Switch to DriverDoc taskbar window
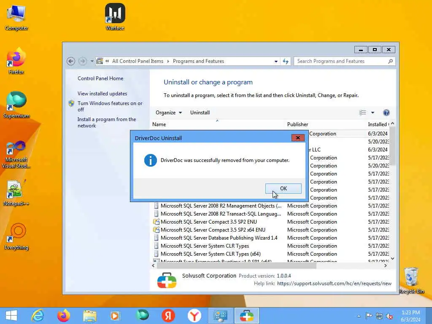Viewport: 432px width, 324px height. coord(246,316)
